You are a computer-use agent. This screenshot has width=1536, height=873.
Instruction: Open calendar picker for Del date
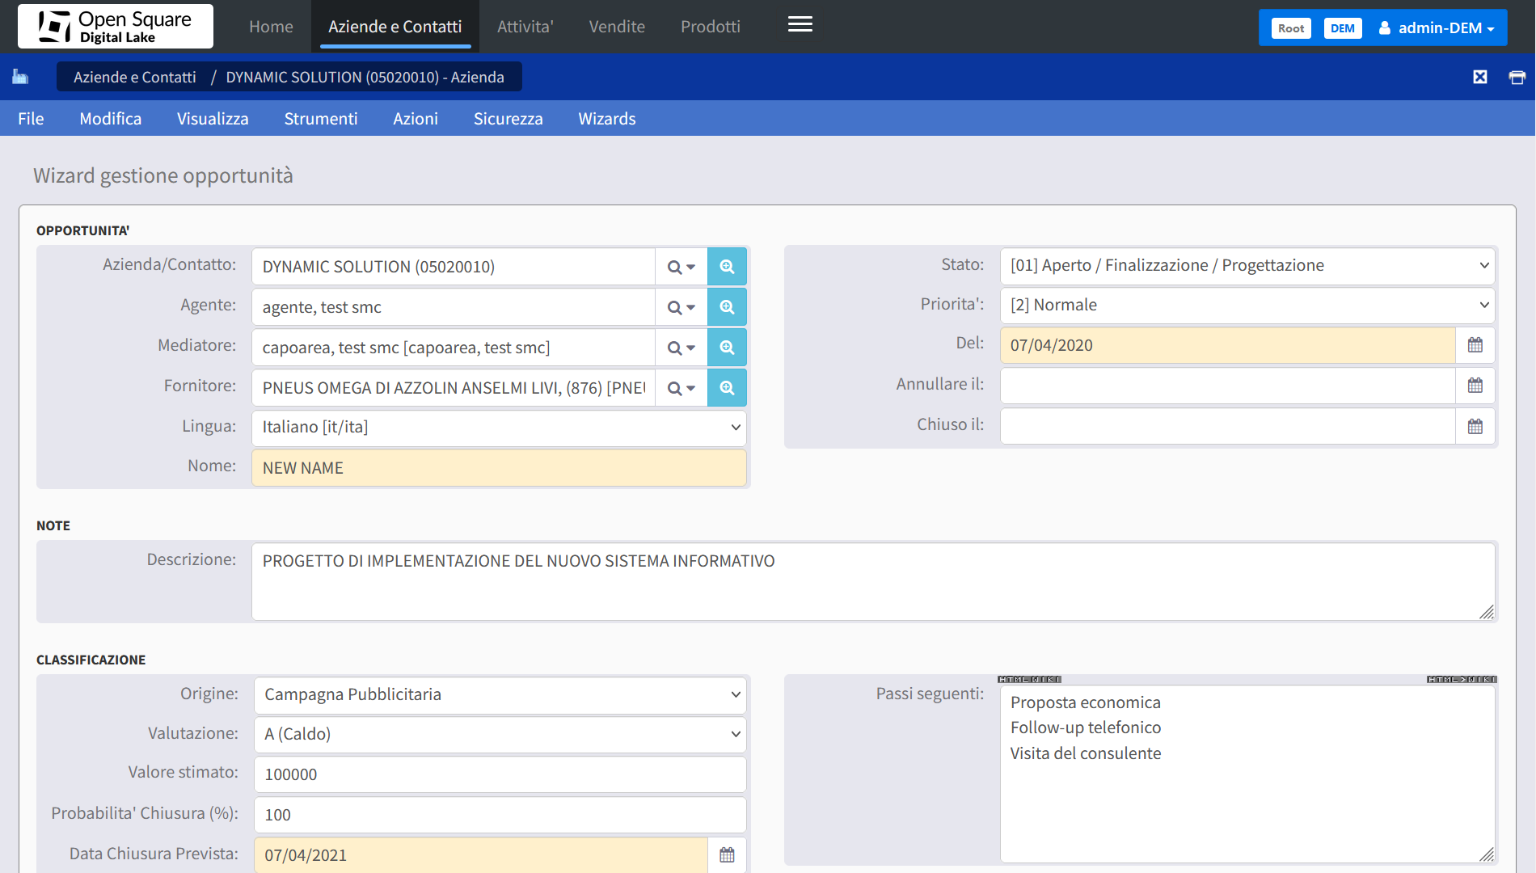[1475, 345]
